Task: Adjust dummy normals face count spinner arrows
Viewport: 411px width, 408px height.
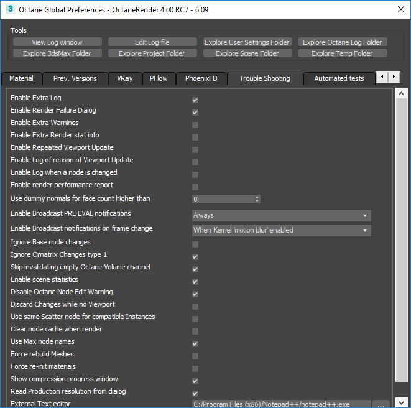Action: click(x=257, y=199)
